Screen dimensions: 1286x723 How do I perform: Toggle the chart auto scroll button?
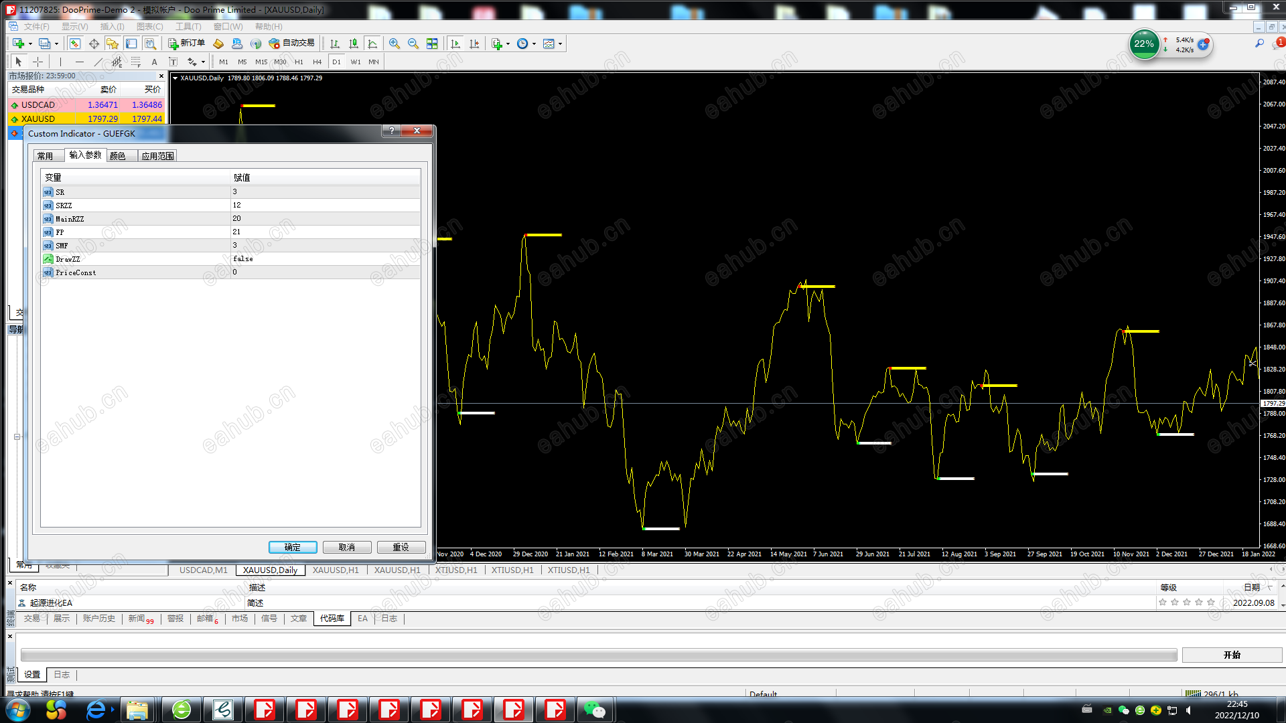point(455,44)
